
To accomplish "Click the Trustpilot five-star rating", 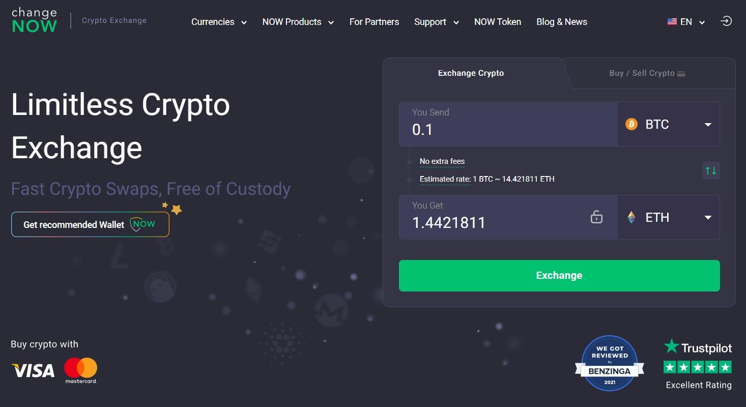I will [698, 367].
